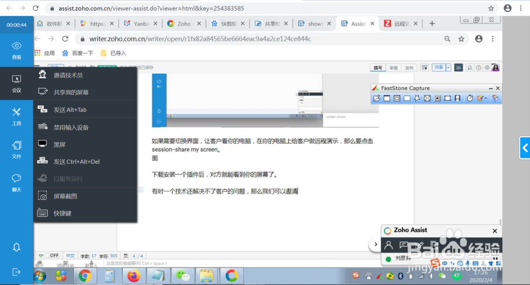The height and width of the screenshot is (285, 530).
Task: Expand the dropdown arrow beside 共享
Action: 448,67
